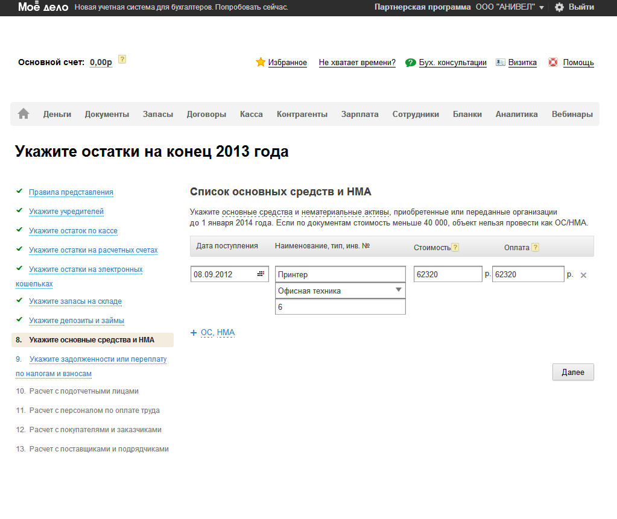Click the star icon beside Избранное

(261, 62)
